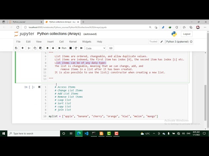Run this cell icon beside In [ ]
209x156 pixels.
[39, 87]
